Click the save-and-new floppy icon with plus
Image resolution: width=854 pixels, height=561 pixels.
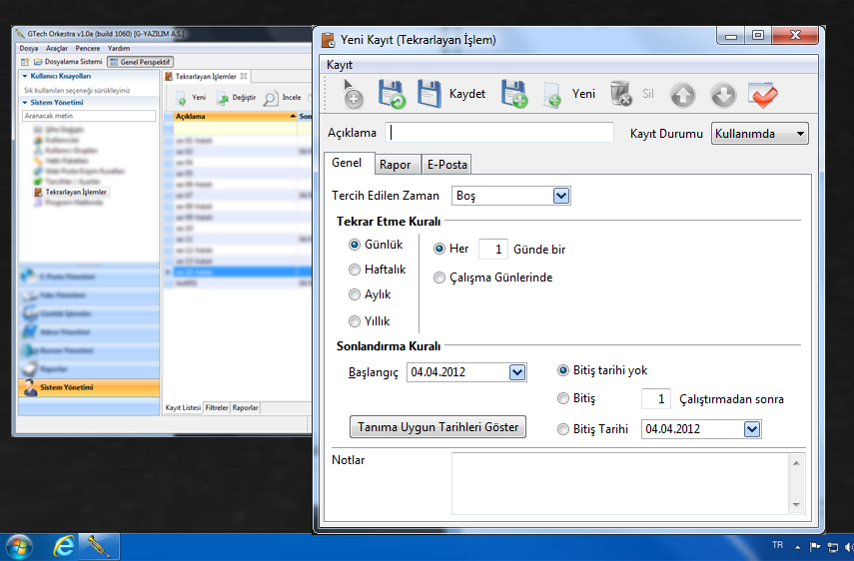[513, 95]
